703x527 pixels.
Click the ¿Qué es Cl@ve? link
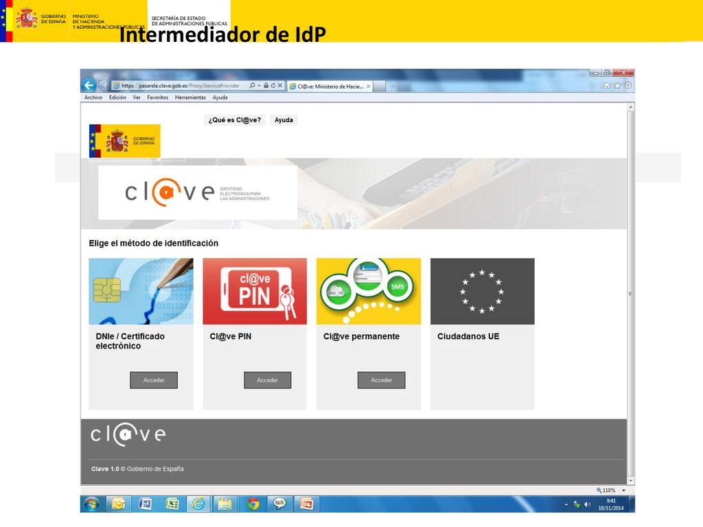235,119
